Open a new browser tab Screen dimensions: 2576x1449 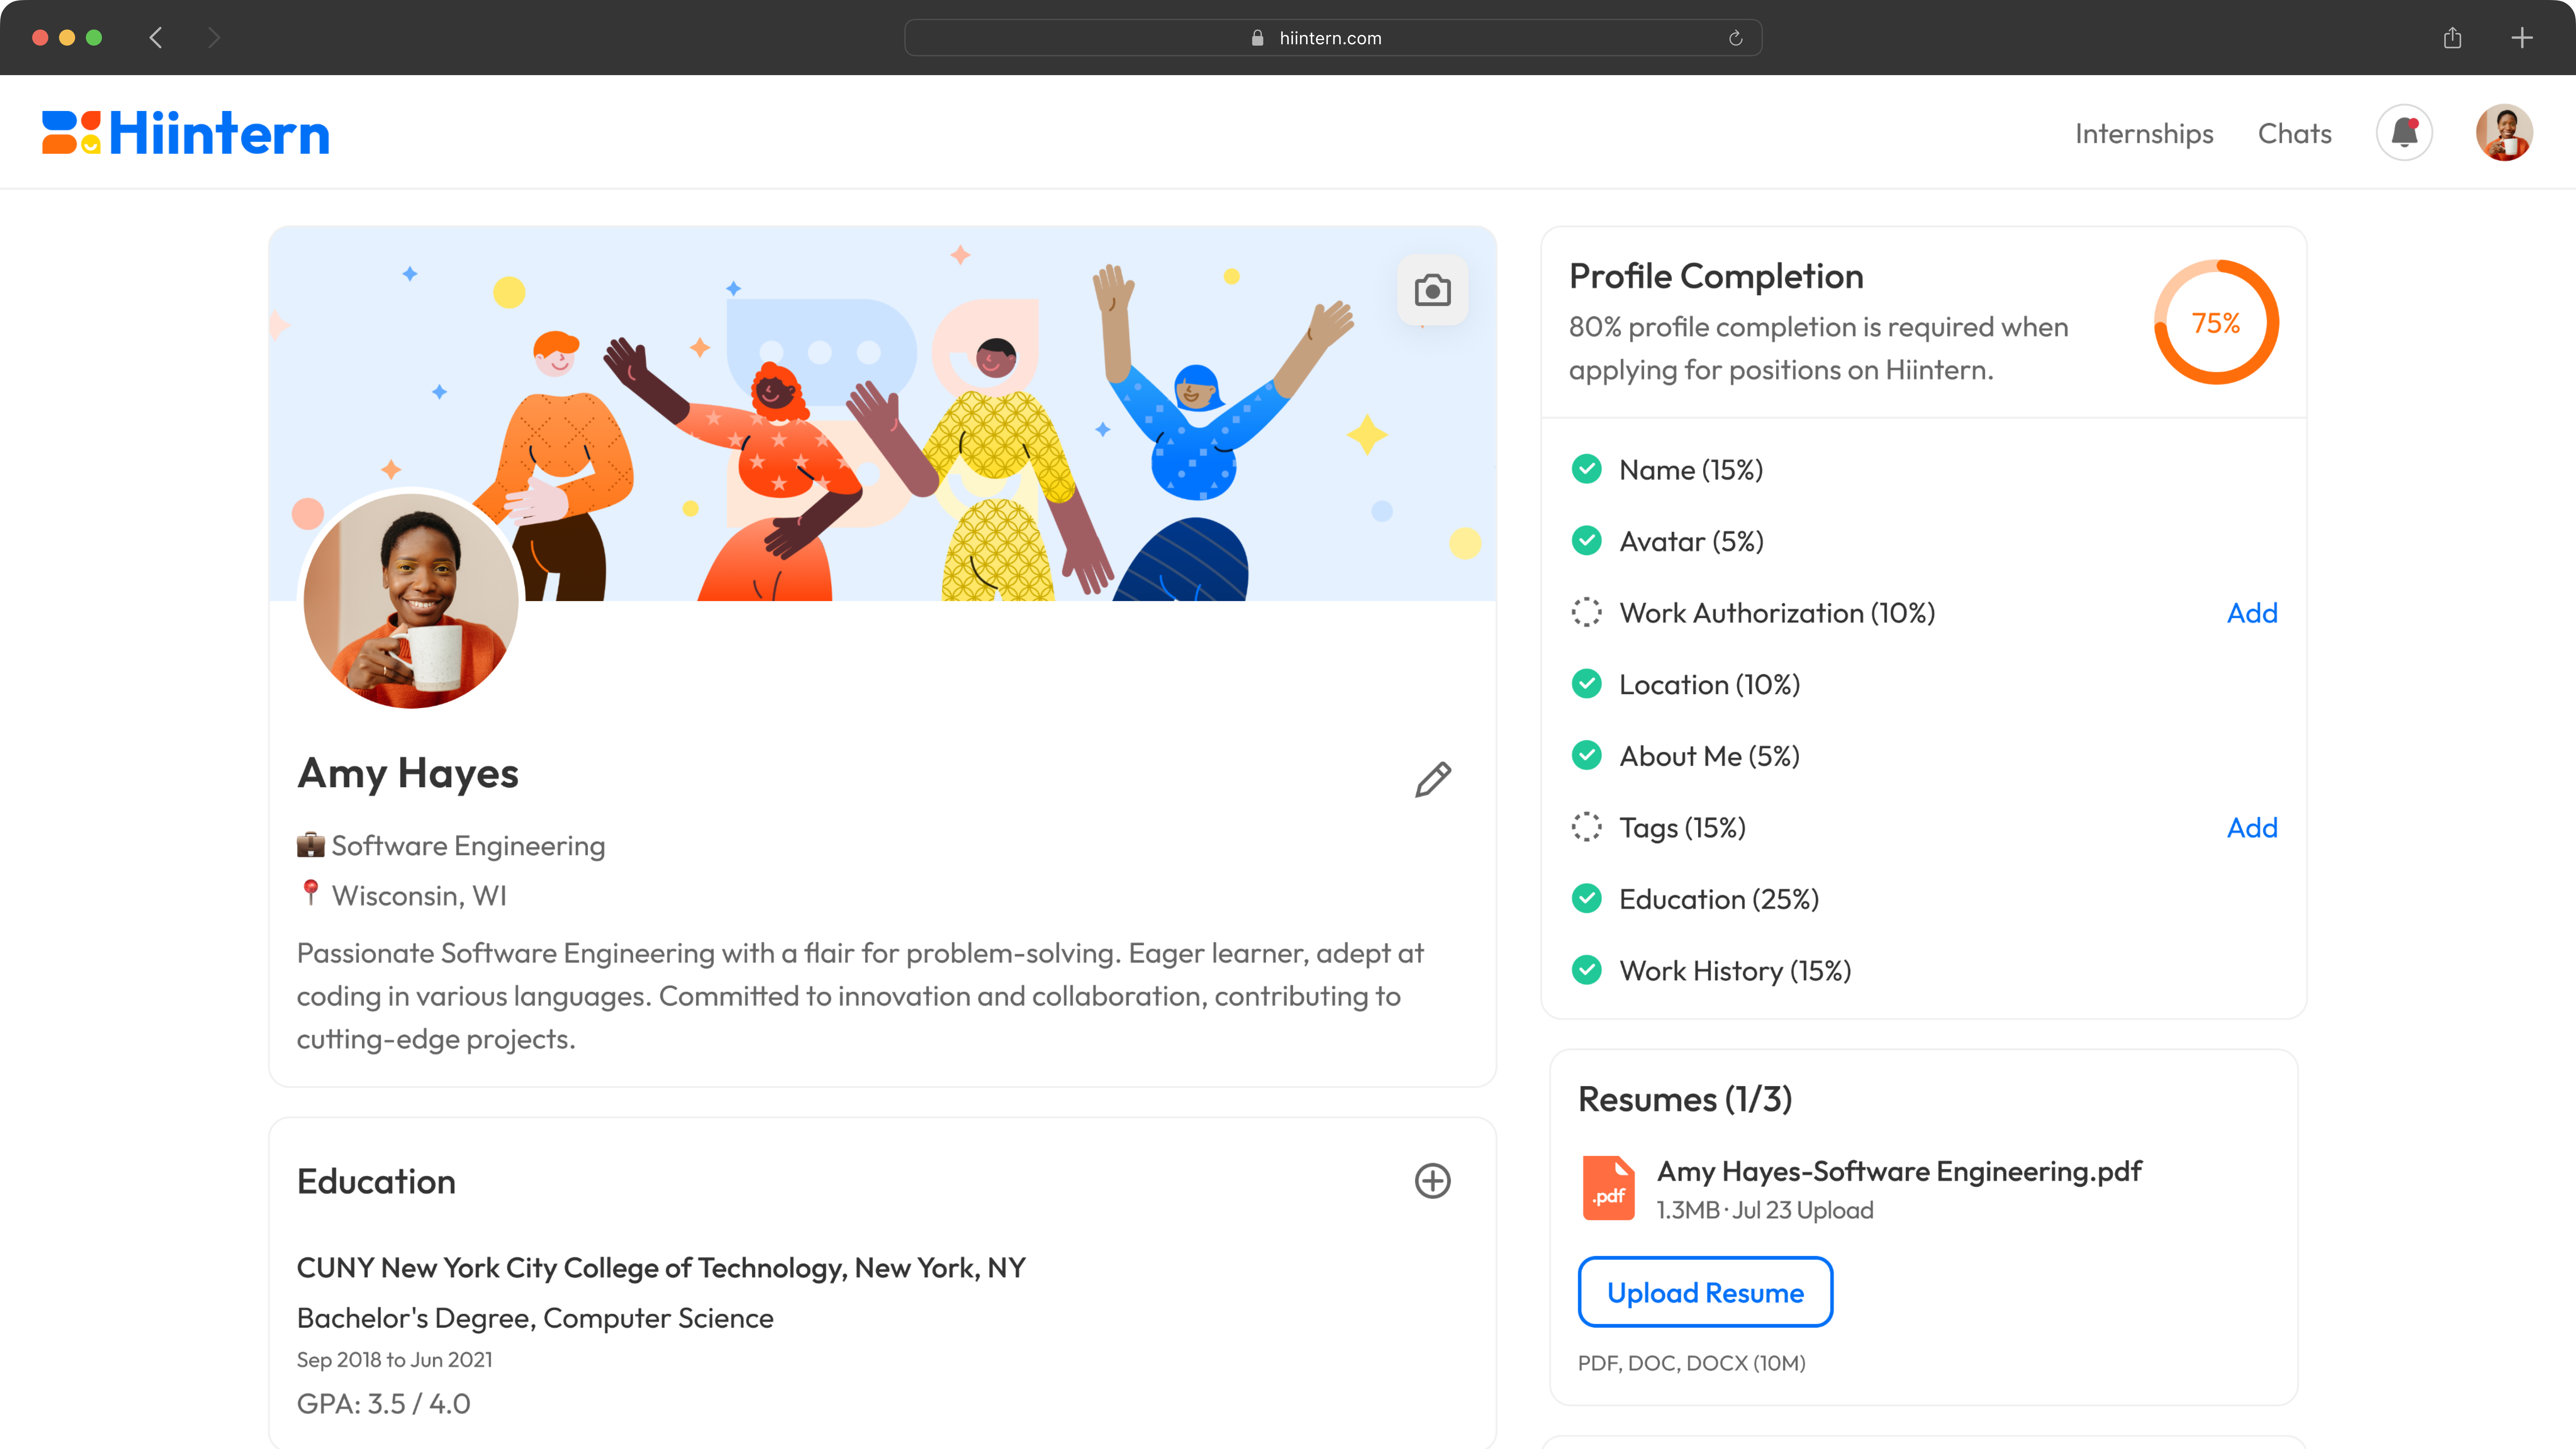coord(2522,38)
